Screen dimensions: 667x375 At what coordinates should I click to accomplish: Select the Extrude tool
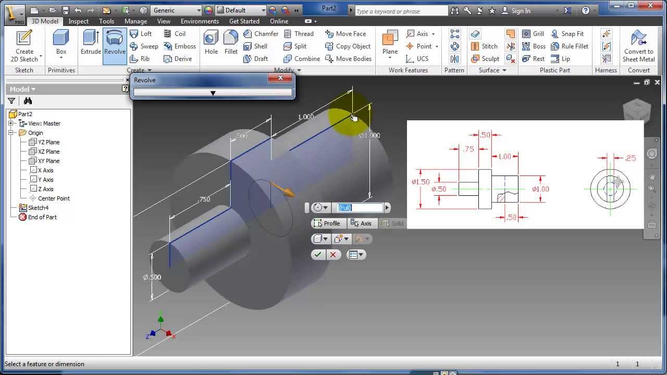pyautogui.click(x=91, y=43)
